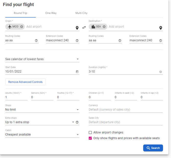Show help for Extra stops option
This screenshot has width=171, height=158.
(77, 122)
